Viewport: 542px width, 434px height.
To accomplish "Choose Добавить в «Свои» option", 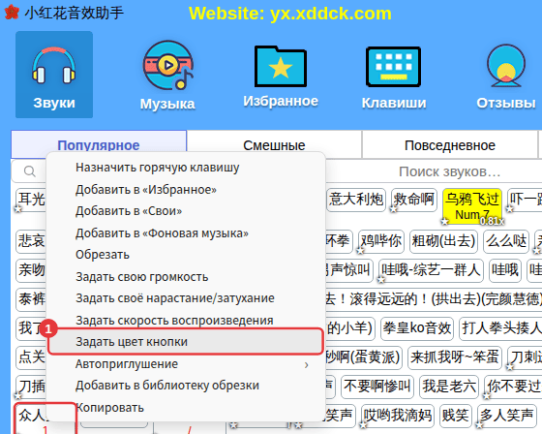I will click(x=186, y=211).
